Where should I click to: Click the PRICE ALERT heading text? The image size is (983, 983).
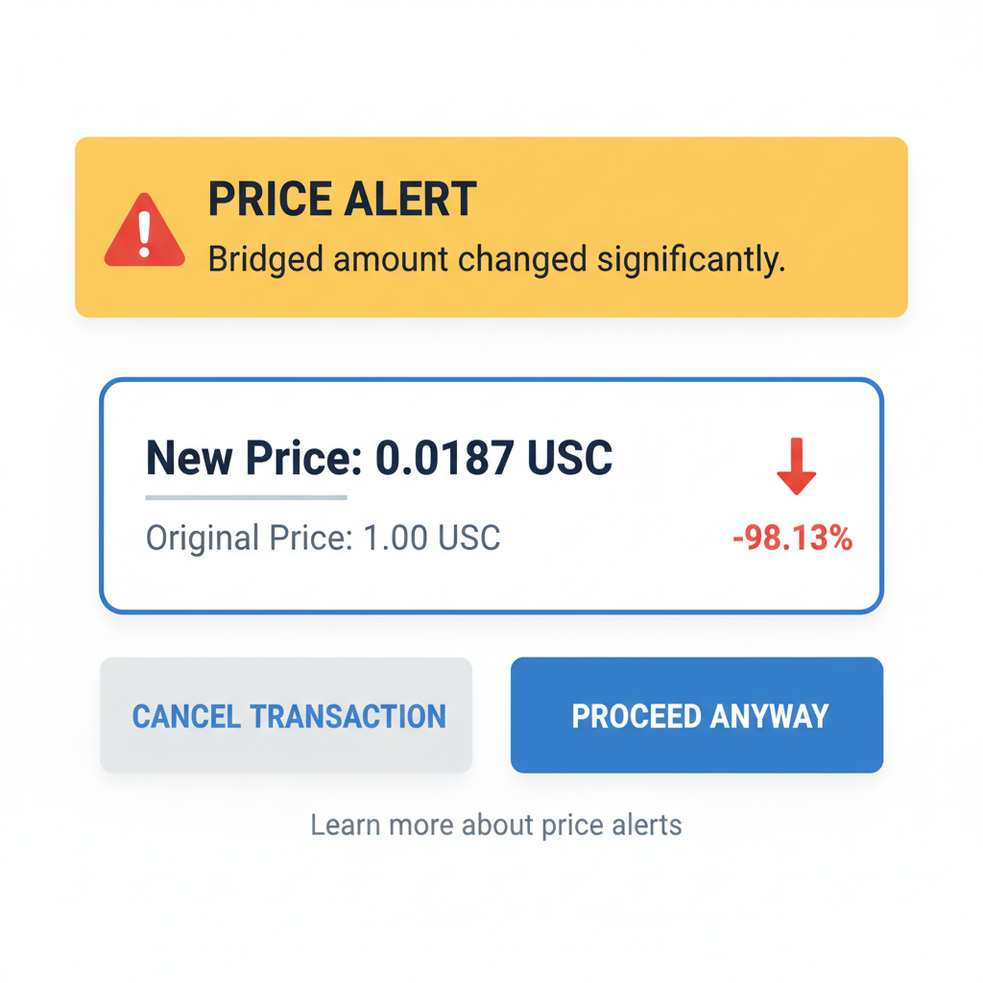(x=341, y=199)
